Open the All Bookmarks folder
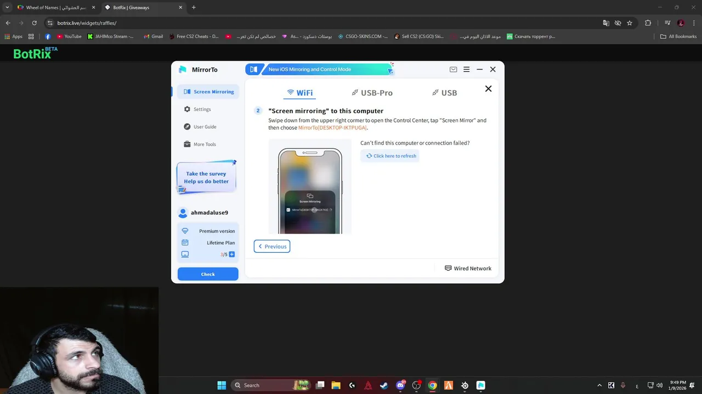This screenshot has height=394, width=702. pos(678,37)
